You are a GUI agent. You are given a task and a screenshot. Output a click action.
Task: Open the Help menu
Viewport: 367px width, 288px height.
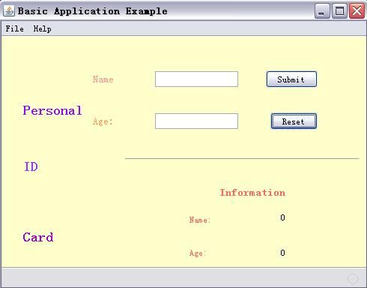(43, 28)
